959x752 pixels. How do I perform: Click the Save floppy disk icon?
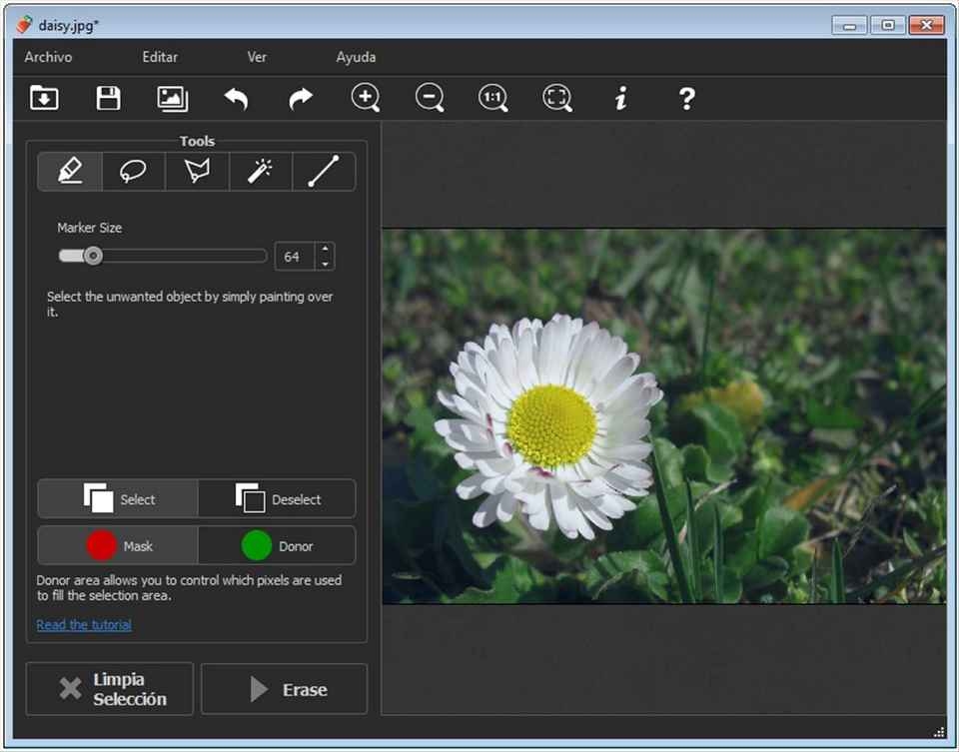(x=108, y=98)
